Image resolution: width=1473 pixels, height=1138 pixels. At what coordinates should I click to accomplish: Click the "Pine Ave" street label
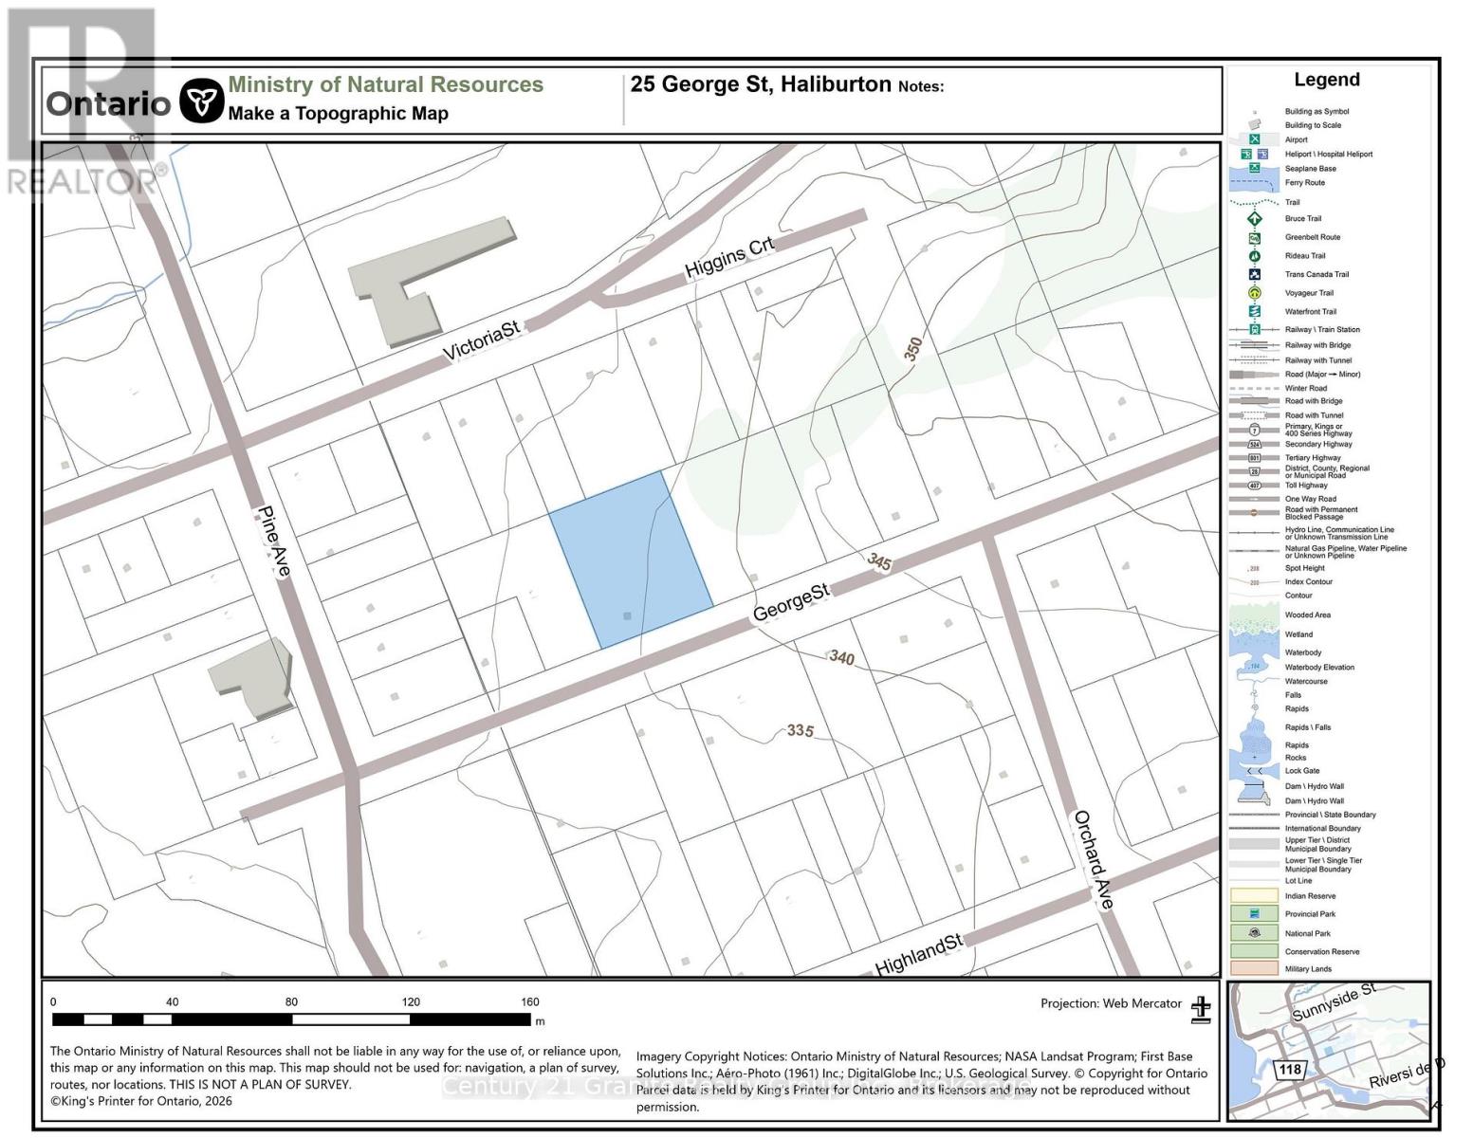[x=274, y=541]
